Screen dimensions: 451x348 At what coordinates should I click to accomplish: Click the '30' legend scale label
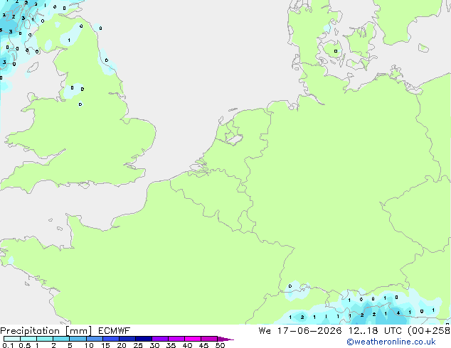[x=154, y=345]
